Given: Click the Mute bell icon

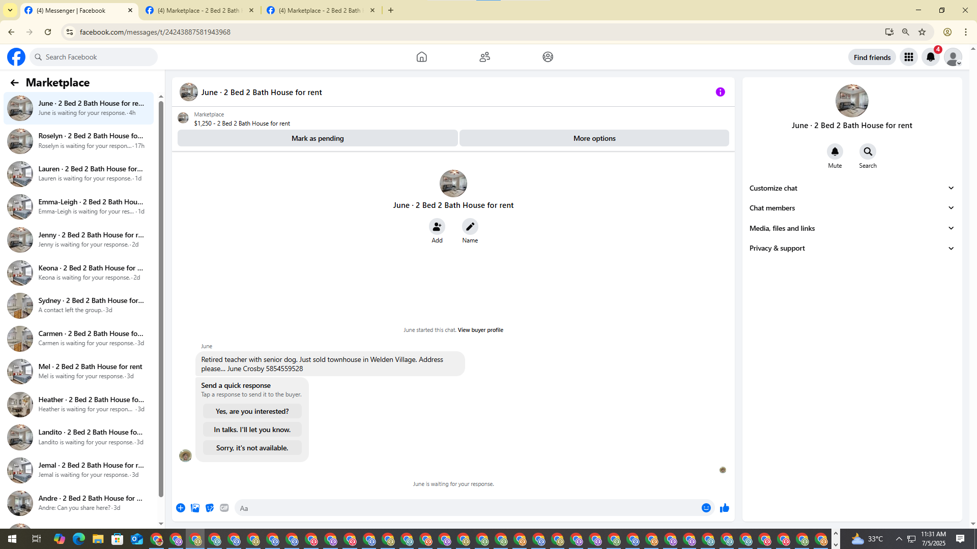Looking at the screenshot, I should tap(835, 151).
